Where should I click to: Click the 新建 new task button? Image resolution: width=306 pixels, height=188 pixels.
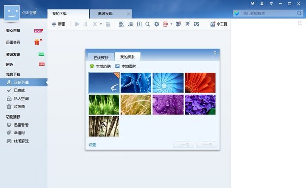pyautogui.click(x=58, y=24)
